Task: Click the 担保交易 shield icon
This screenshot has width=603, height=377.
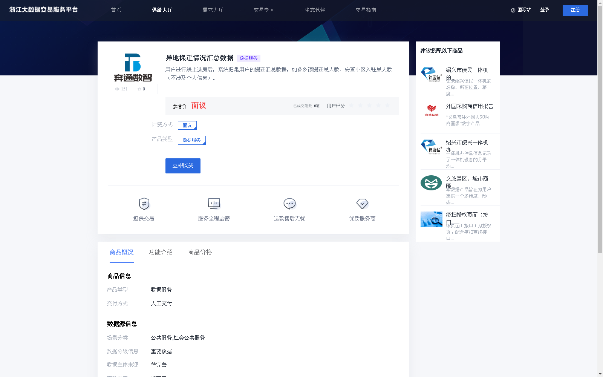Action: (x=144, y=204)
